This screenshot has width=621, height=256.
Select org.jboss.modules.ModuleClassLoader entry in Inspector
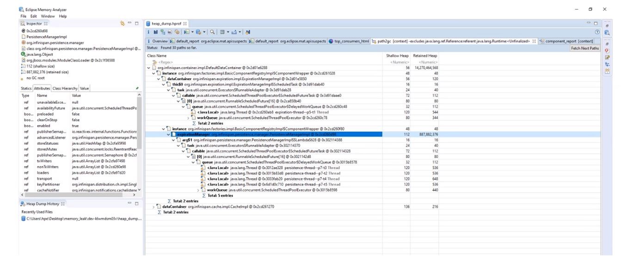pyautogui.click(x=67, y=60)
